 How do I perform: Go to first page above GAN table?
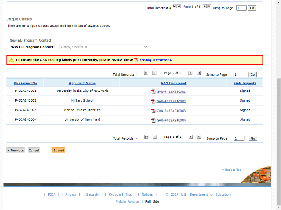tap(146, 73)
